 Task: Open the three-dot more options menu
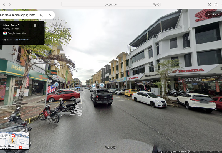pyautogui.click(x=39, y=25)
